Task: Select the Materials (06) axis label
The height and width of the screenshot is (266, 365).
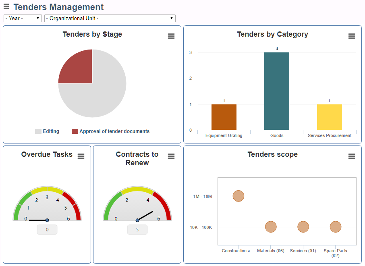Action: click(270, 250)
